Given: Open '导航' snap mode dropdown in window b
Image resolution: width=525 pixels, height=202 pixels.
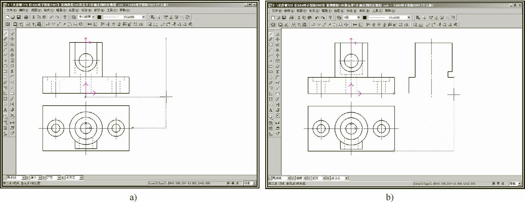Looking at the screenshot, I should point(515,183).
